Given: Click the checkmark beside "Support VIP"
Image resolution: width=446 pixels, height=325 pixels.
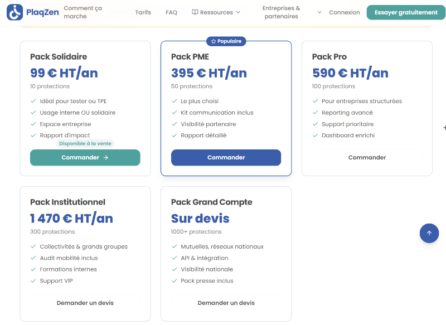Looking at the screenshot, I should (x=33, y=280).
